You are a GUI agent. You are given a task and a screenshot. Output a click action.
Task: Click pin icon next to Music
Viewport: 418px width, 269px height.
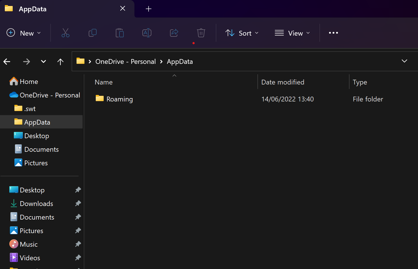click(78, 244)
